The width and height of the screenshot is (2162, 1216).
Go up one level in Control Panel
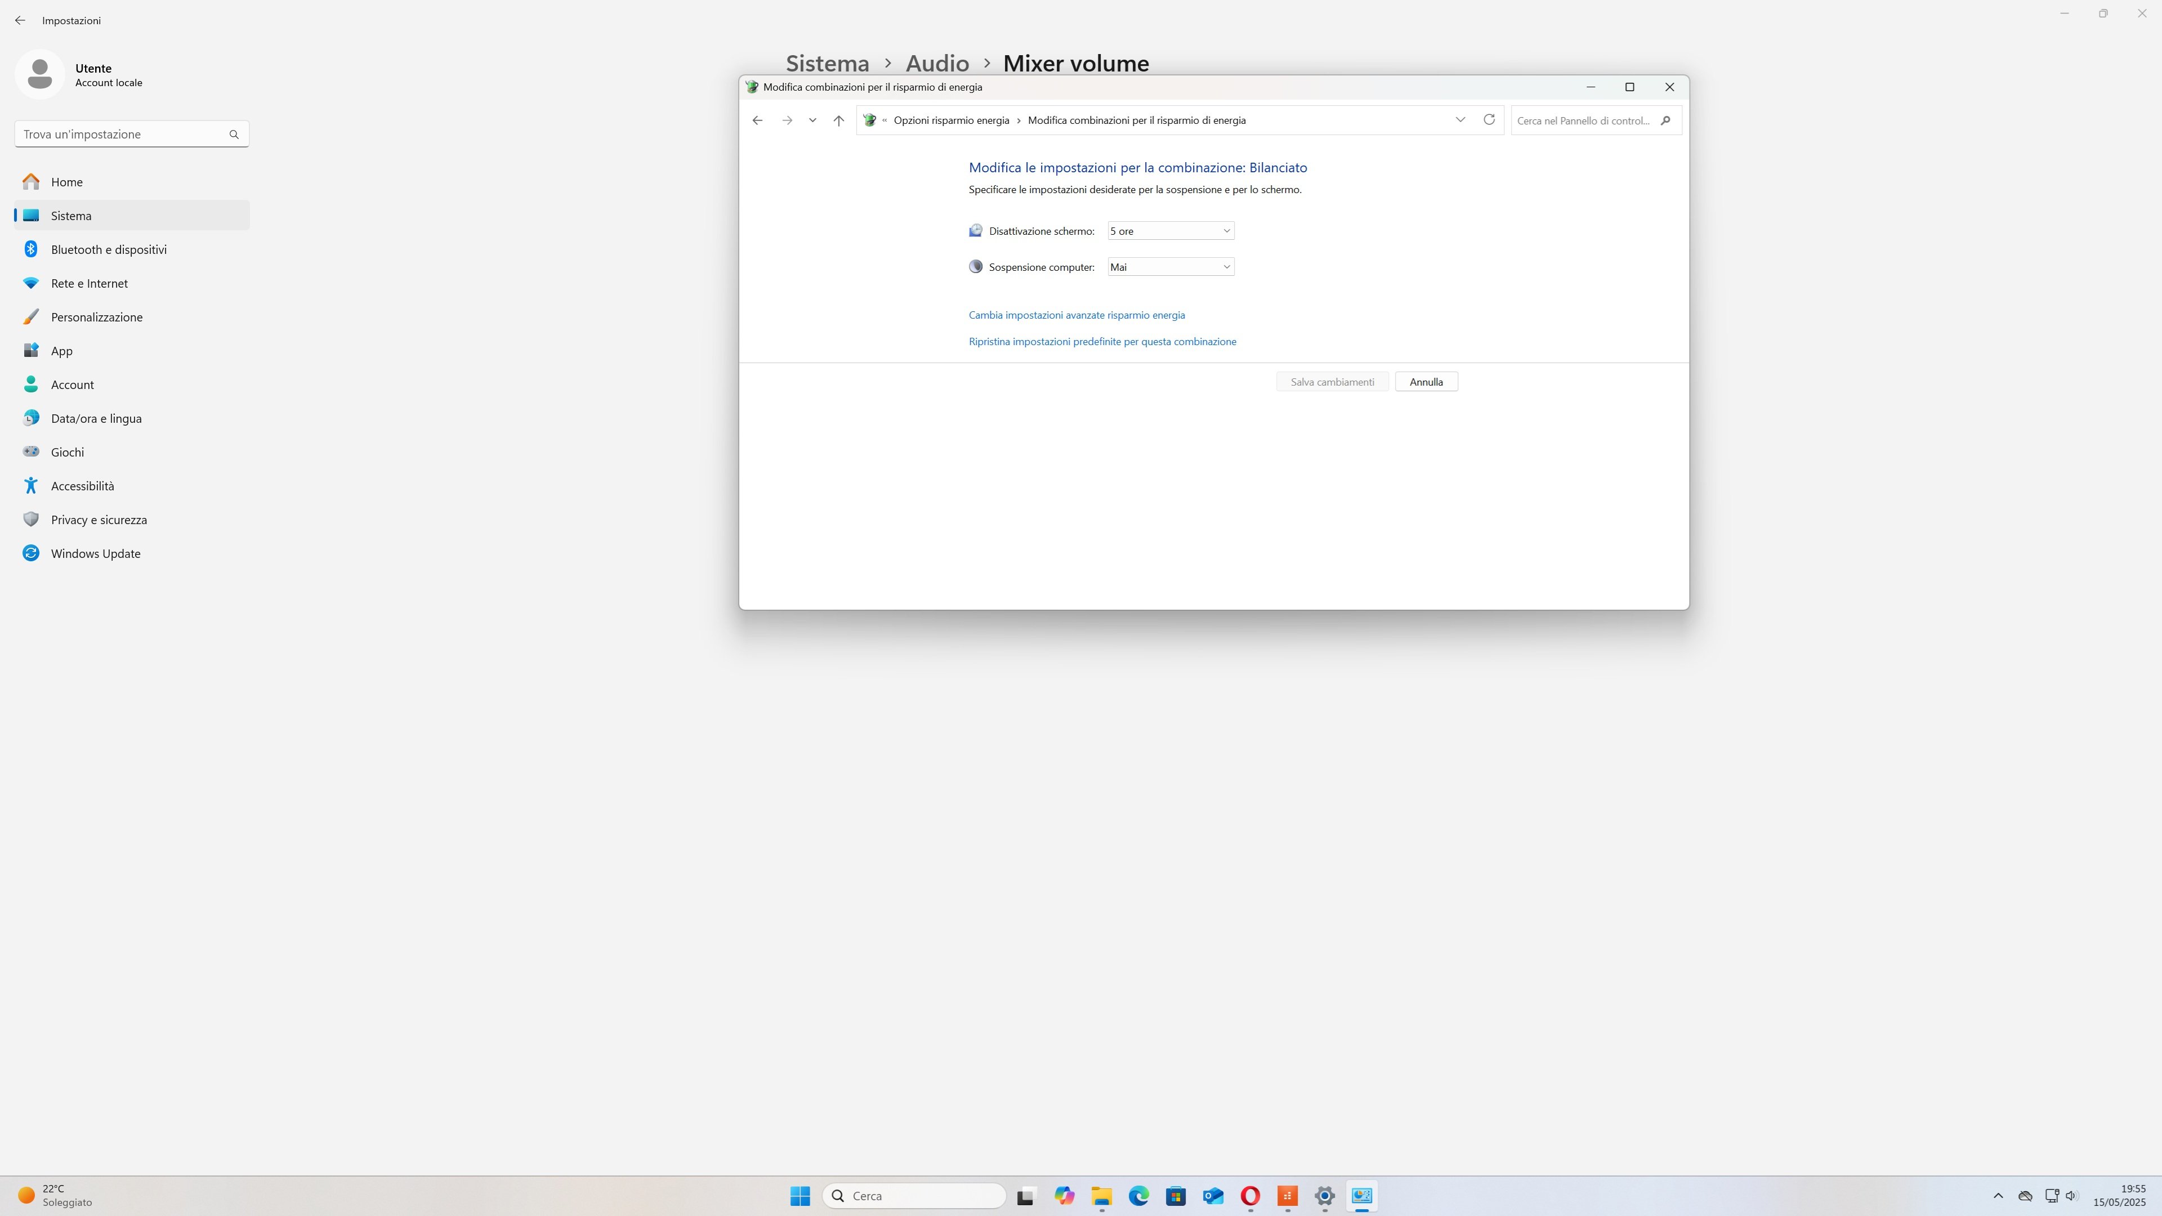coord(838,120)
